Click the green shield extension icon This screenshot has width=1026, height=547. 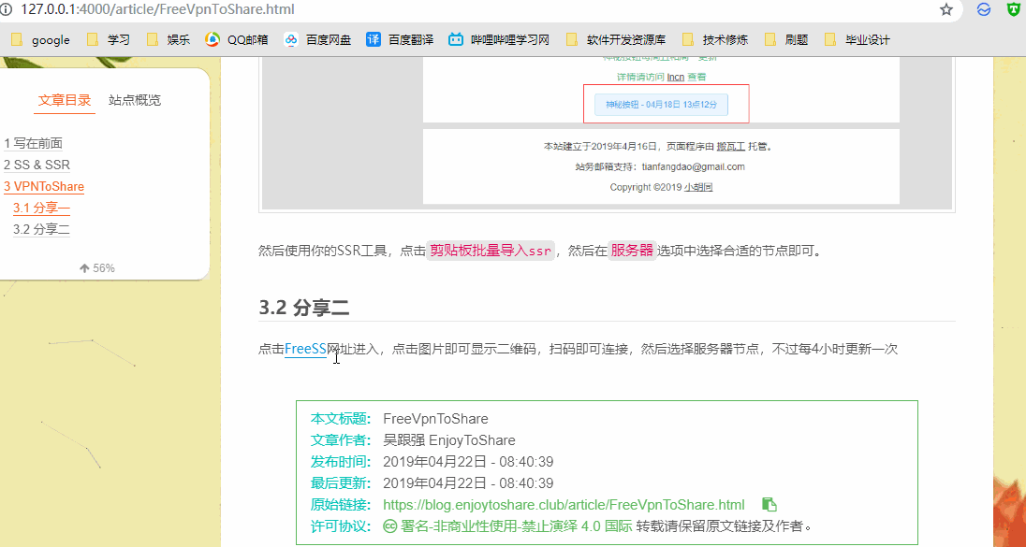click(x=1014, y=10)
